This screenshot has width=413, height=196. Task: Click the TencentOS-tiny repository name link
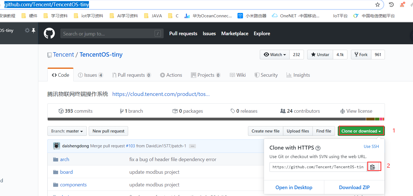click(101, 54)
